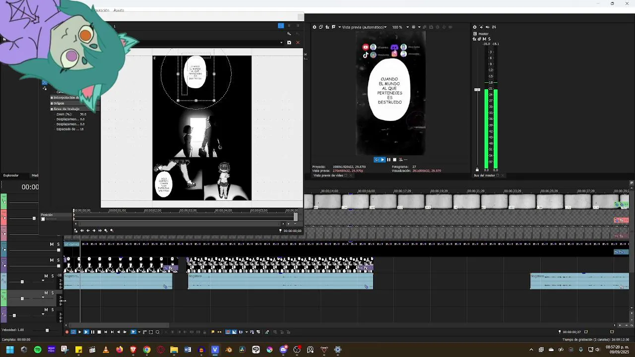Open Firefox from the taskbar
Image resolution: width=635 pixels, height=357 pixels.
coord(120,350)
